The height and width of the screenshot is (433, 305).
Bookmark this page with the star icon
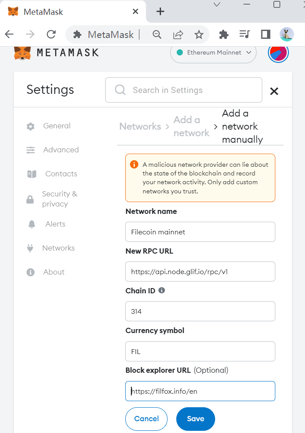pyautogui.click(x=199, y=34)
